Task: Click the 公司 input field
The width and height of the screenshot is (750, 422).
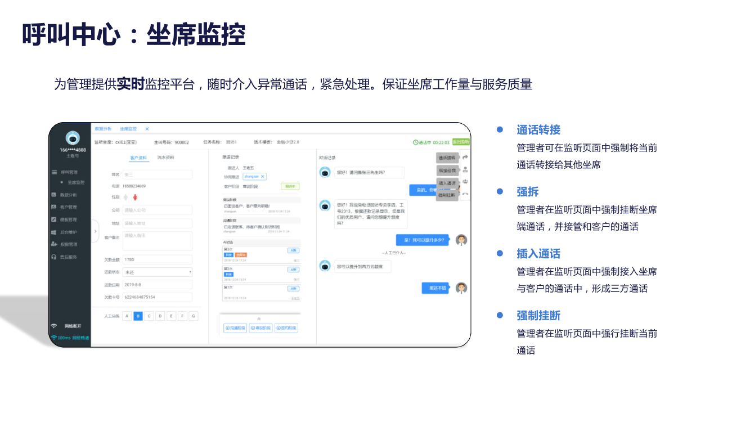Action: 158,210
